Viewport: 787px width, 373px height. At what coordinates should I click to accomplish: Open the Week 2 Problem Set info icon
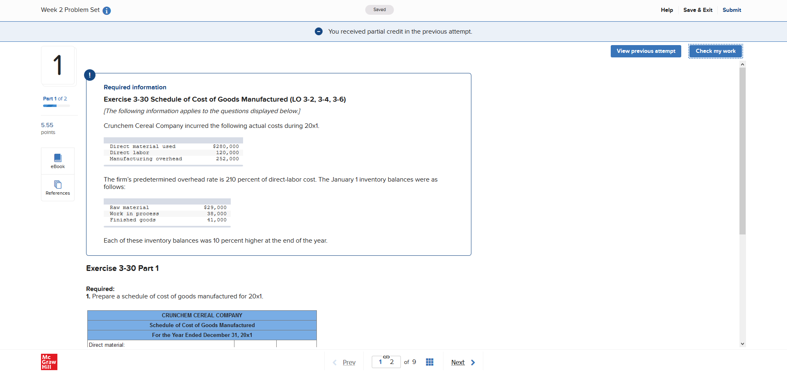click(x=107, y=11)
